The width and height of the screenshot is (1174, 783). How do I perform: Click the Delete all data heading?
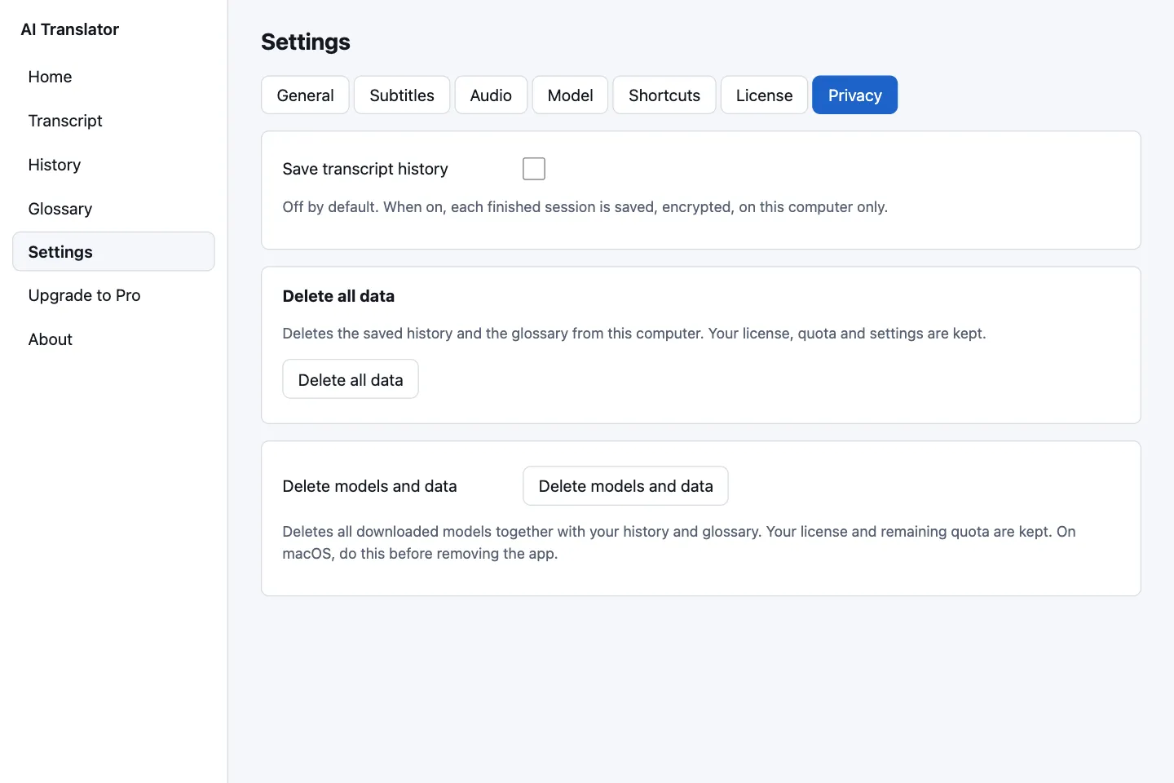coord(338,296)
